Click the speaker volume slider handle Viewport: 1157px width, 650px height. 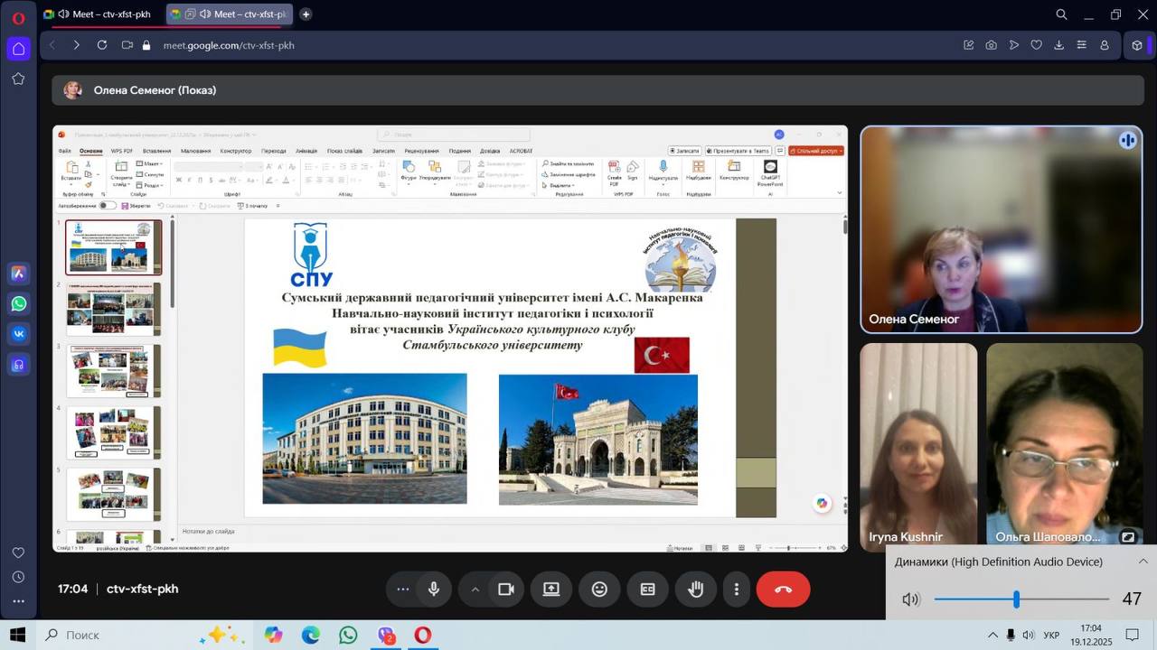1016,599
